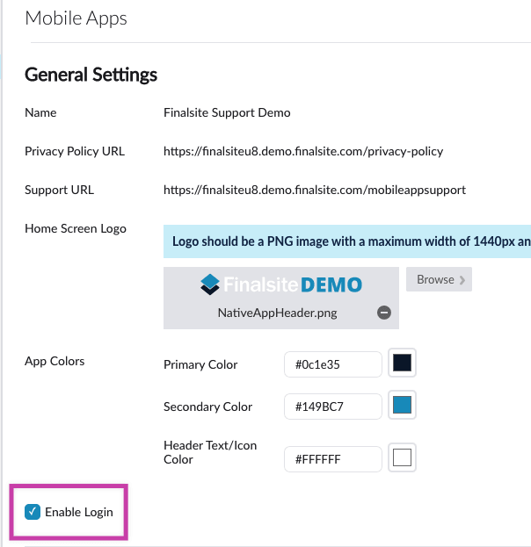Click the Header Text/Icon Color hex field
531x547 pixels.
[333, 458]
